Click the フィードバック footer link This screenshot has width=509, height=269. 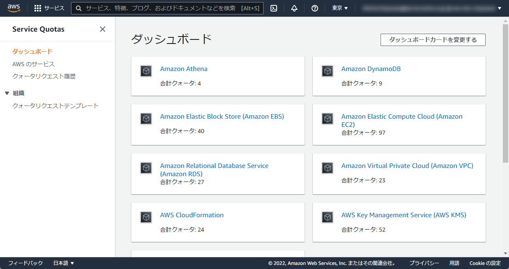coord(25,263)
